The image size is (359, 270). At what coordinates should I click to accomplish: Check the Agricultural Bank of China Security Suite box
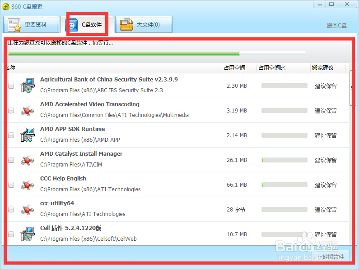[11, 86]
